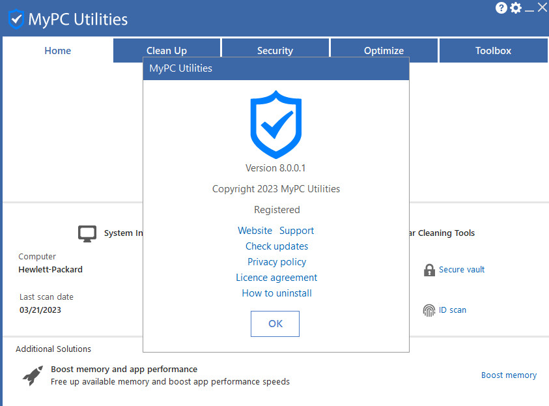
Task: Click the Last scan date label
Action: 46,297
